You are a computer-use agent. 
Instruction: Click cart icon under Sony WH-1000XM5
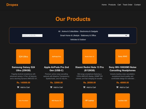point(117,87)
